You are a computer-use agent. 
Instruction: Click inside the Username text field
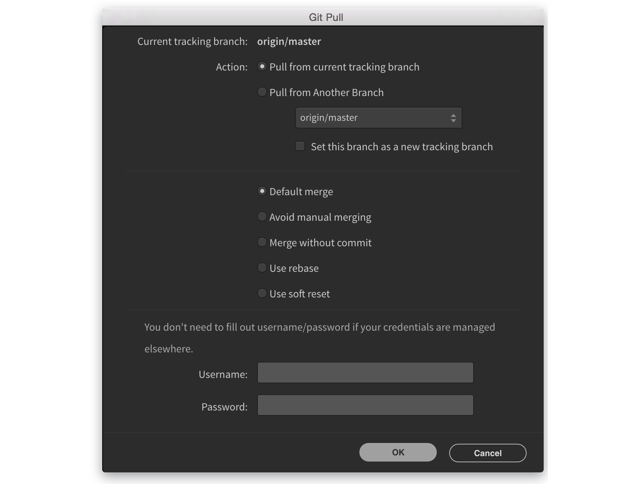tap(365, 372)
